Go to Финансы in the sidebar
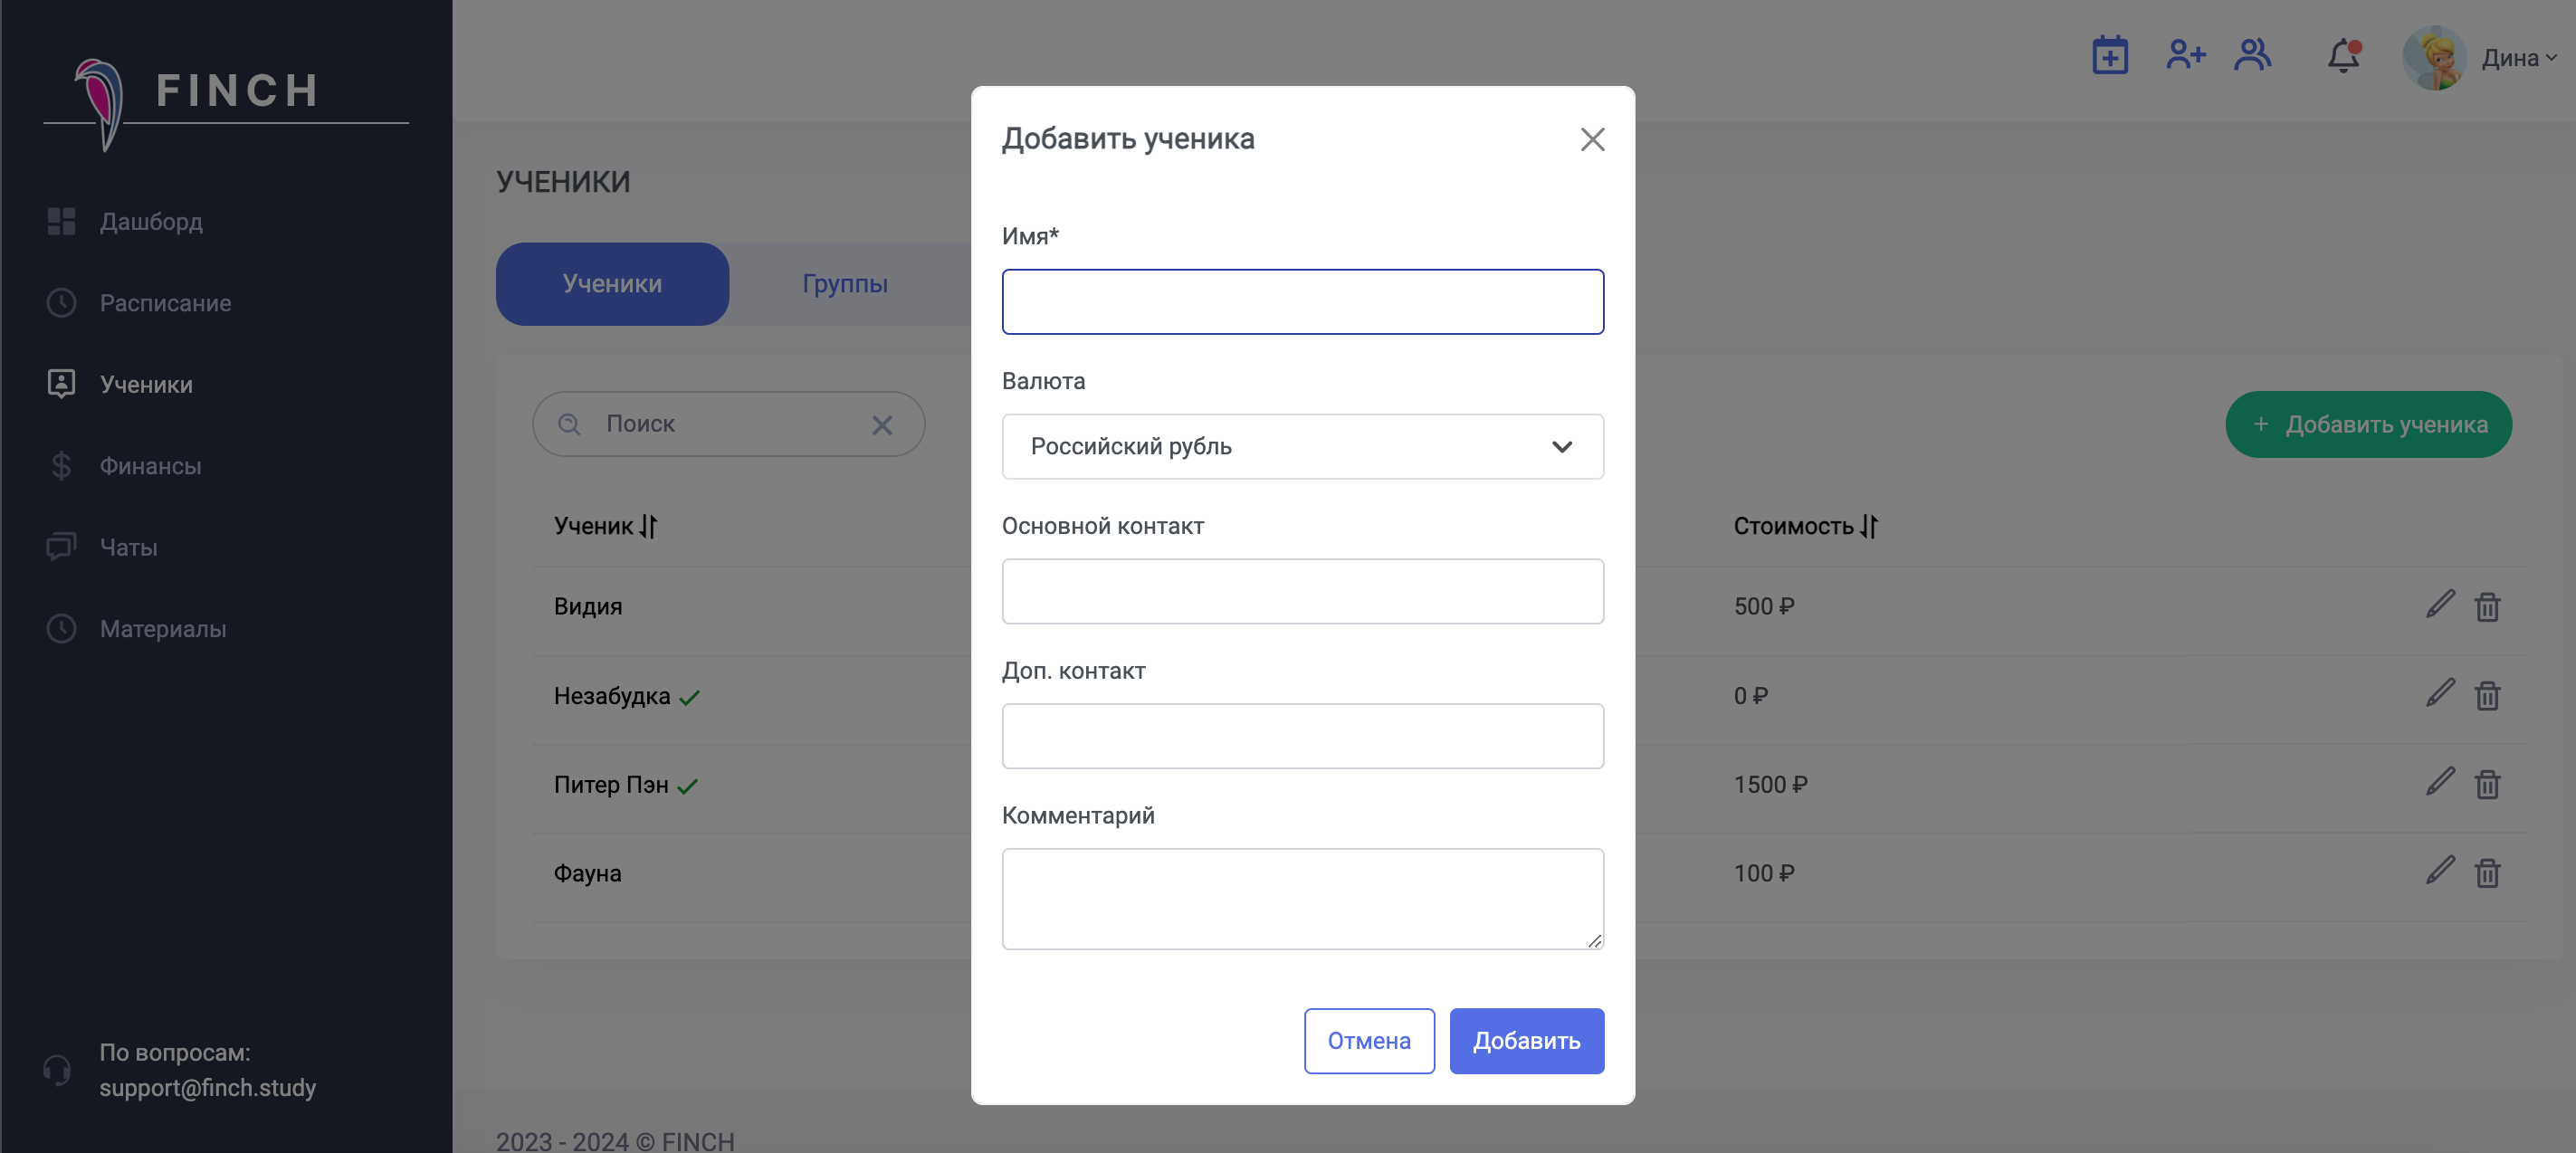 [x=150, y=466]
